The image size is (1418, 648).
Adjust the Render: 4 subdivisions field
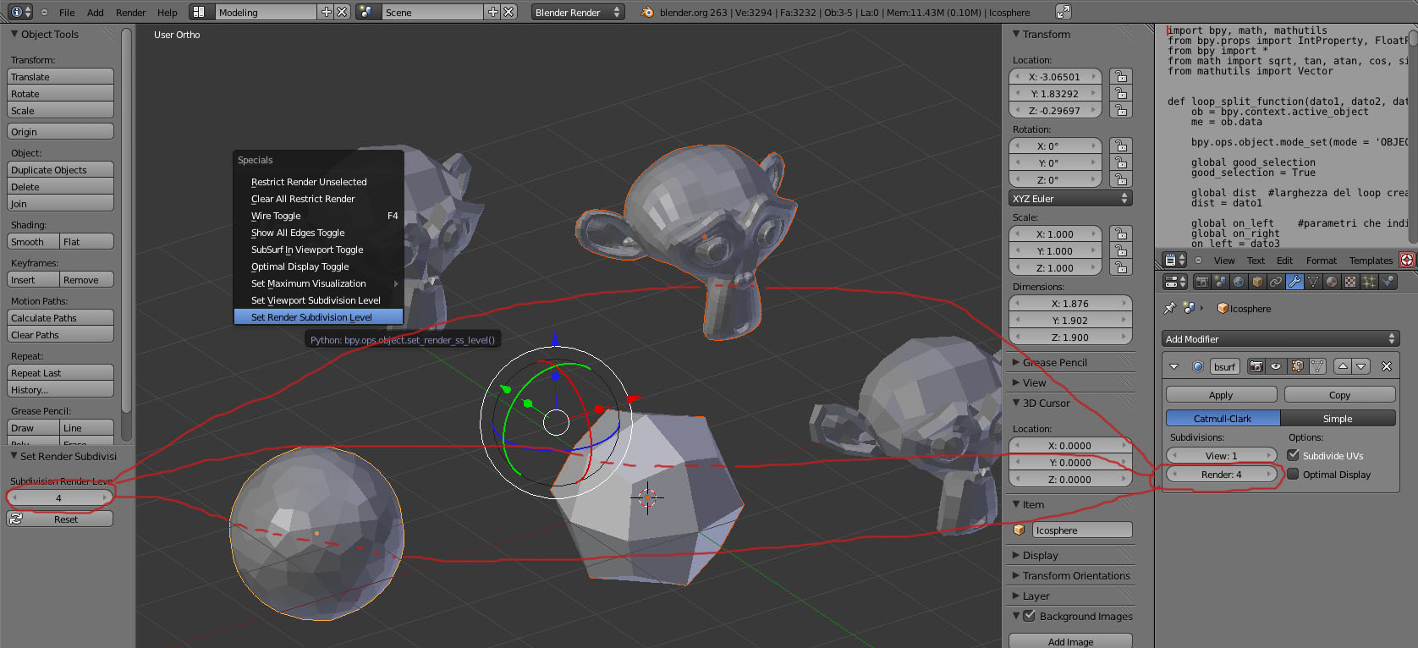coord(1221,475)
